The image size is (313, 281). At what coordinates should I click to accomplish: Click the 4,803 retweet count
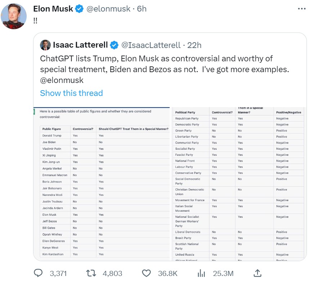click(x=112, y=273)
